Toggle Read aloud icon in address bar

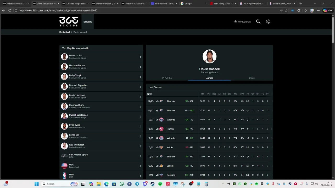pyautogui.click(x=281, y=10)
